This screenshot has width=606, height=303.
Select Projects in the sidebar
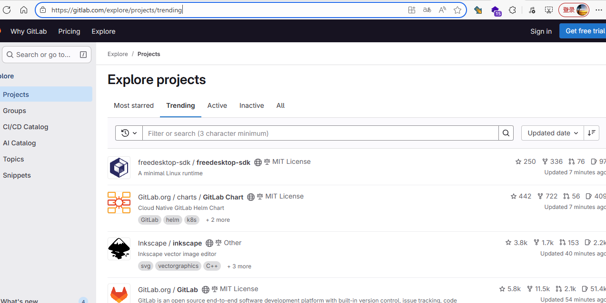pos(46,95)
